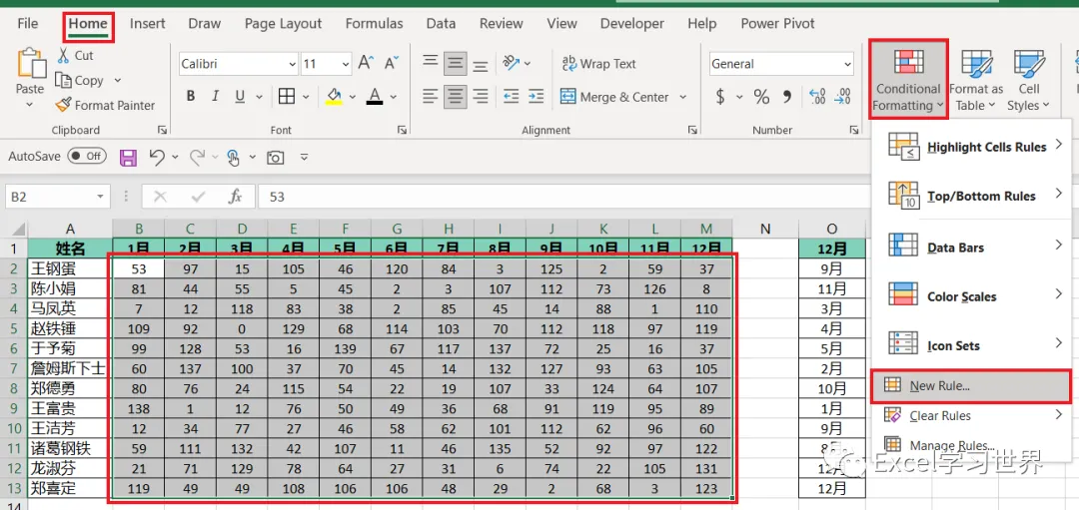Switch to the Page Layout tab
Viewport: 1079px width, 510px height.
tap(283, 23)
